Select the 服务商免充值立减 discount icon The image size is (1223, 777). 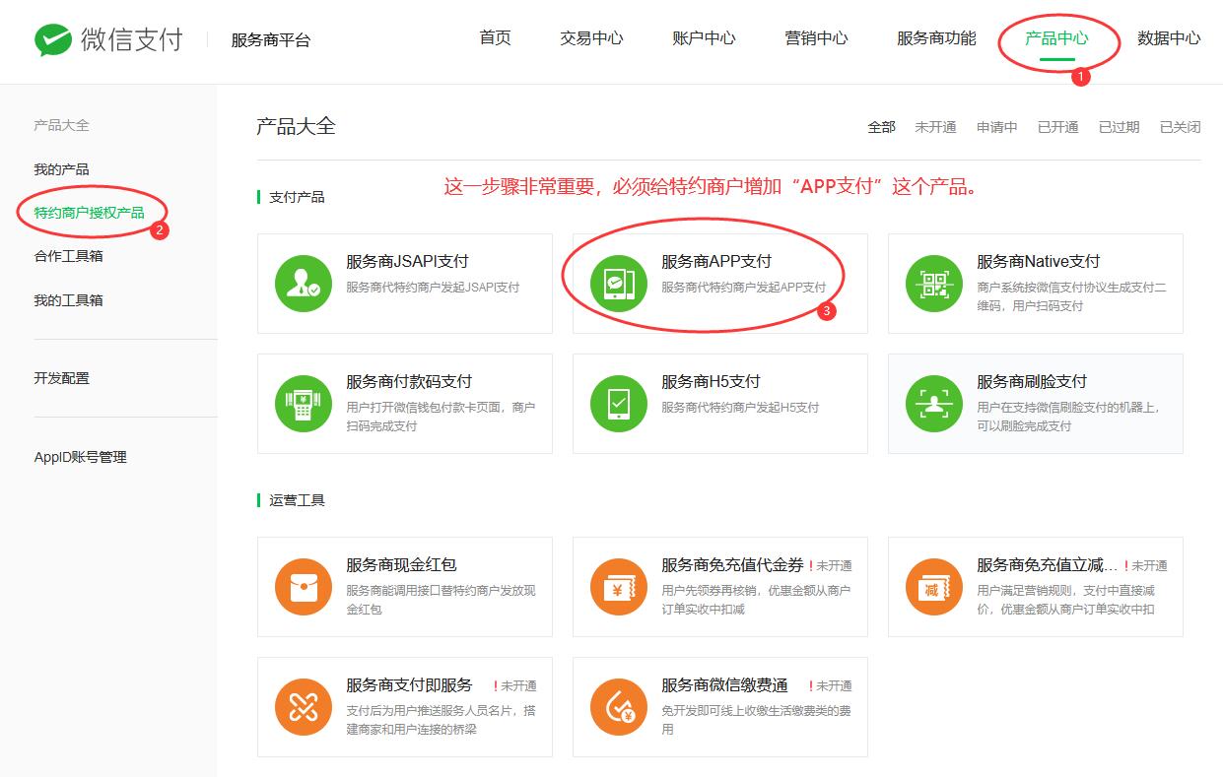pyautogui.click(x=934, y=586)
